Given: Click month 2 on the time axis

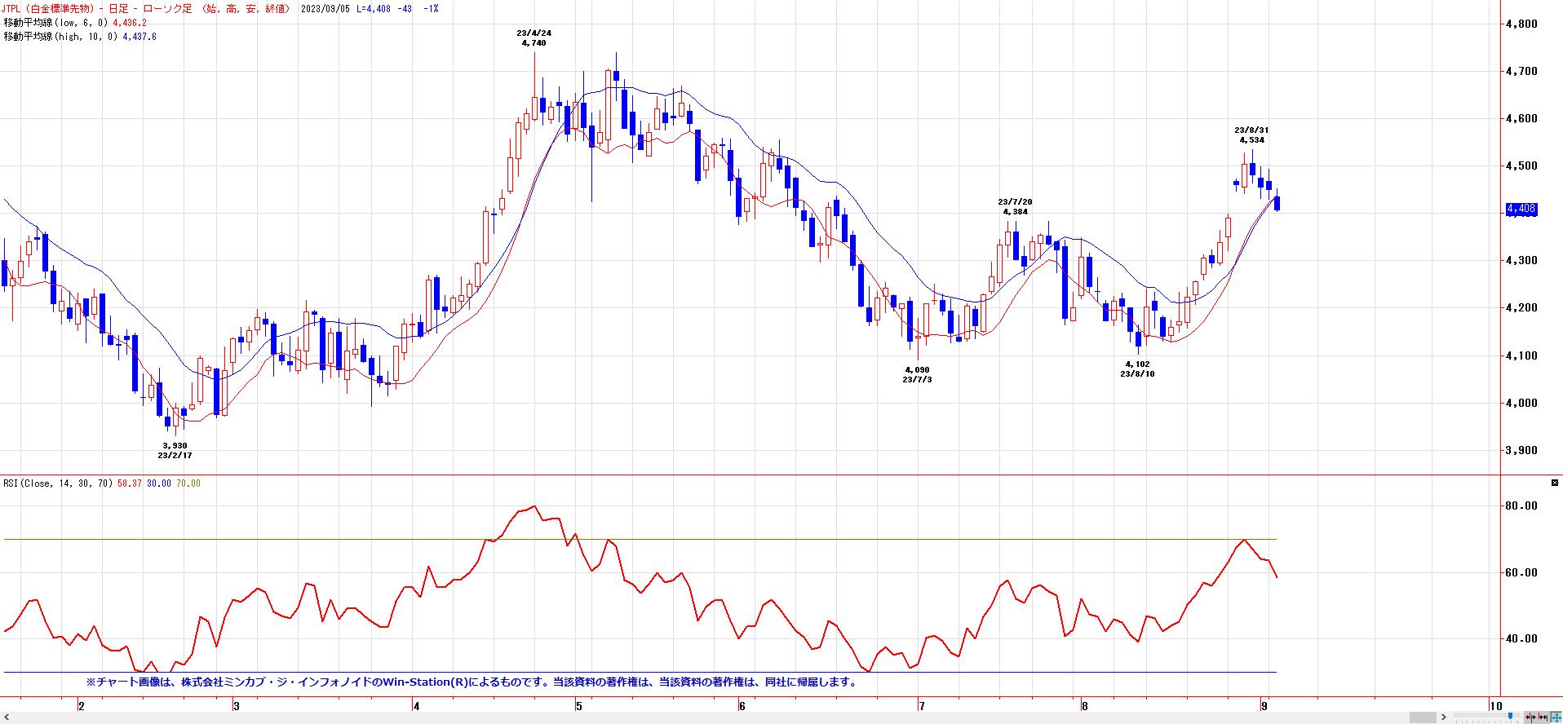Looking at the screenshot, I should pyautogui.click(x=80, y=705).
